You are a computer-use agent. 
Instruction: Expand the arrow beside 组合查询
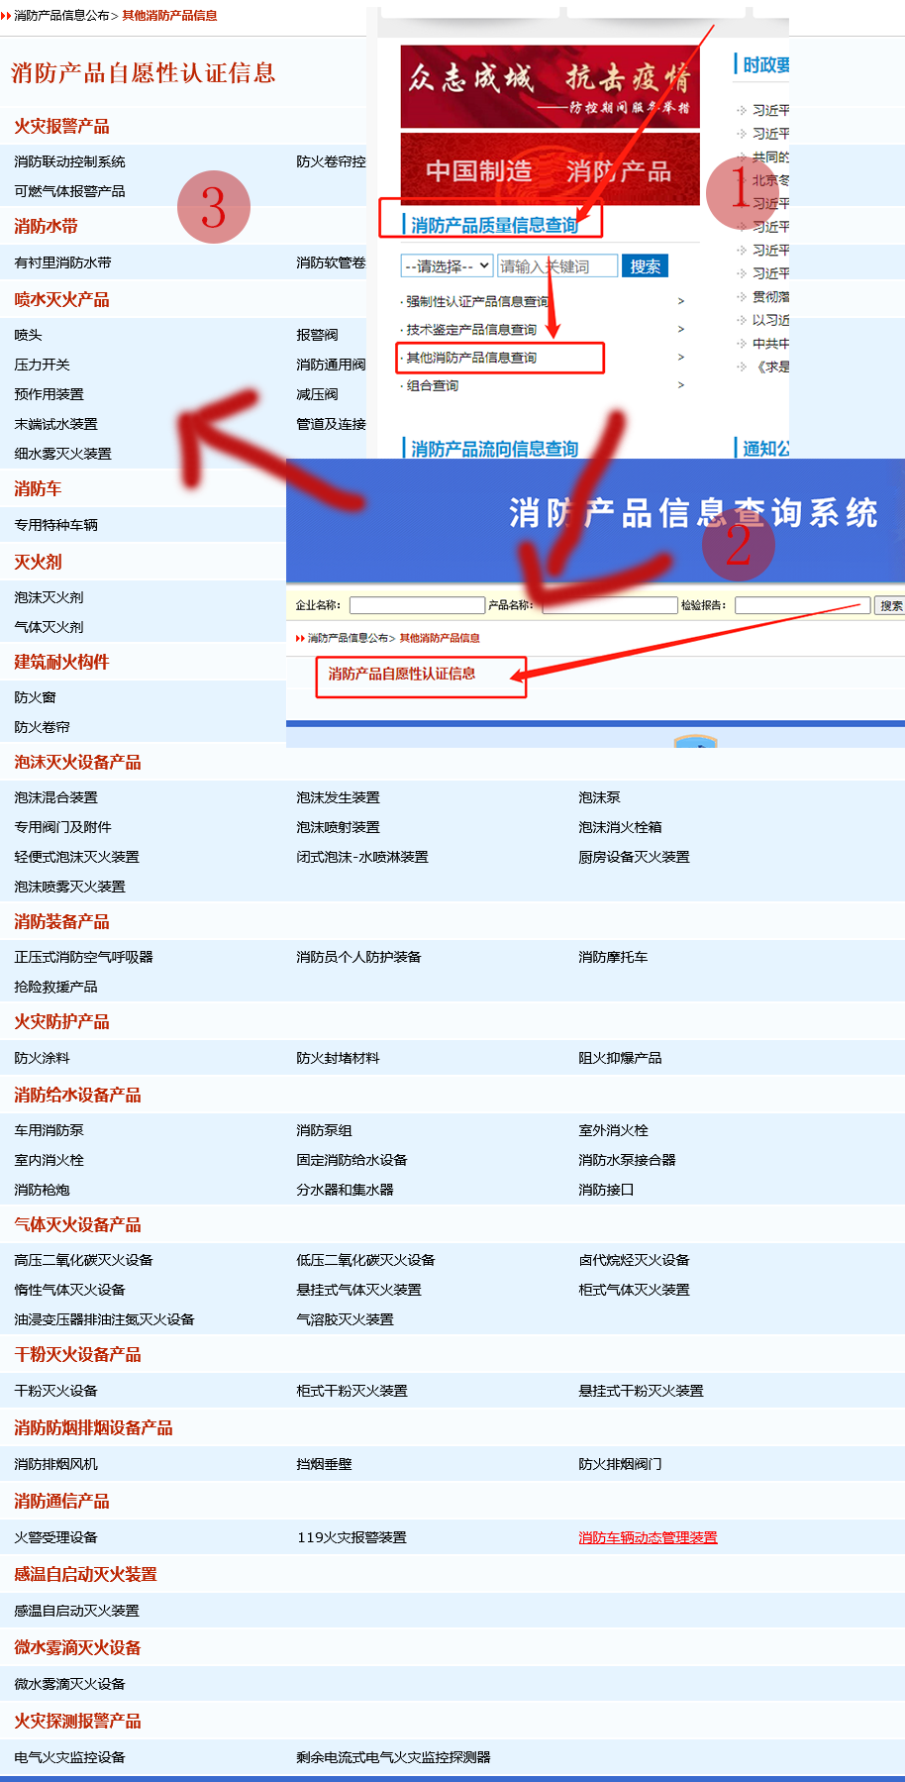[680, 385]
